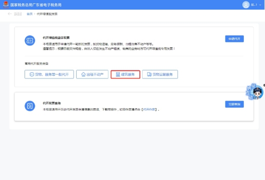The height and width of the screenshot is (180, 265).
Task: Click the 立即查询 button
Action: (235, 104)
